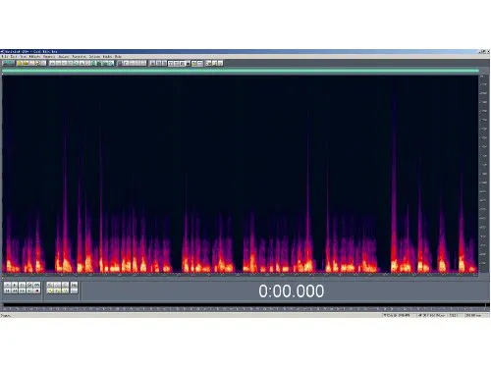This screenshot has height=368, width=491.
Task: Open the Effects menu
Action: point(35,57)
